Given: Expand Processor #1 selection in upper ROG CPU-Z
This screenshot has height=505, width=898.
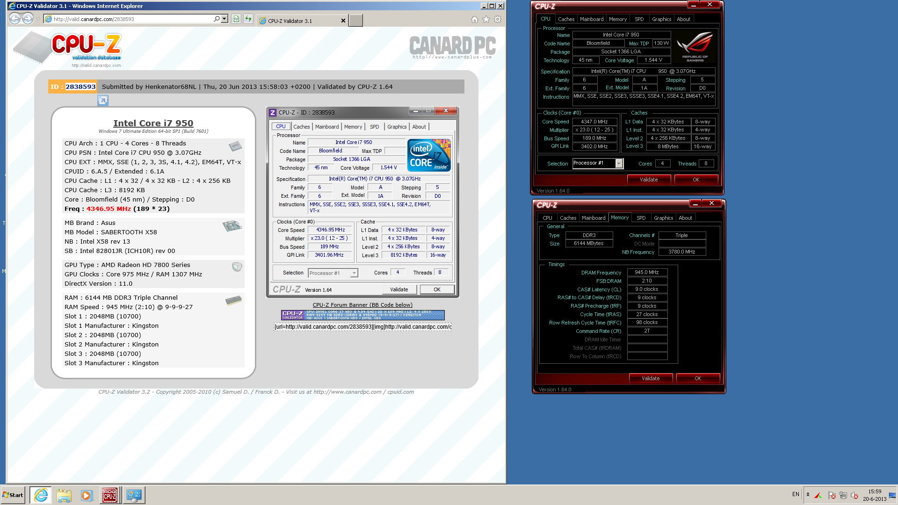Looking at the screenshot, I should (619, 163).
